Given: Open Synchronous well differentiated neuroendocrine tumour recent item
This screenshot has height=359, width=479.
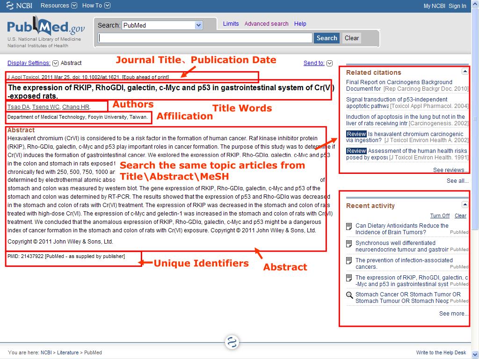Looking at the screenshot, I should (x=402, y=246).
